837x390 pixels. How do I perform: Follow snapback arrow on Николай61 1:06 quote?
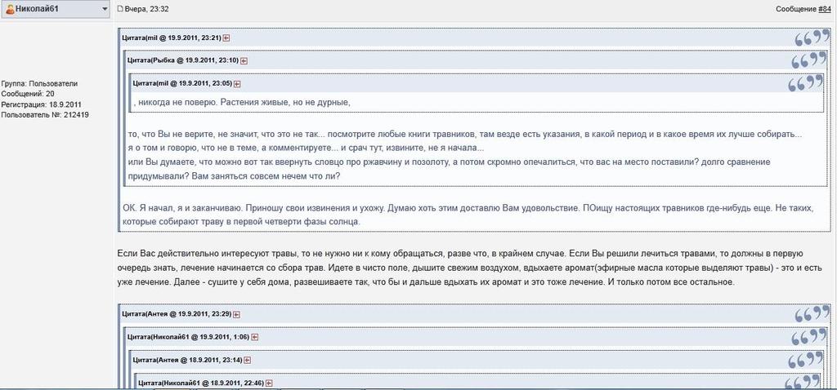[255, 336]
